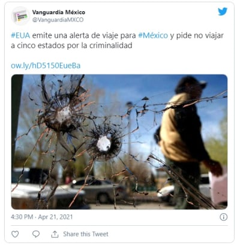Screen dimensions: 240x245
Task: Click Vanguardia México profile avatar
Action: [20, 16]
